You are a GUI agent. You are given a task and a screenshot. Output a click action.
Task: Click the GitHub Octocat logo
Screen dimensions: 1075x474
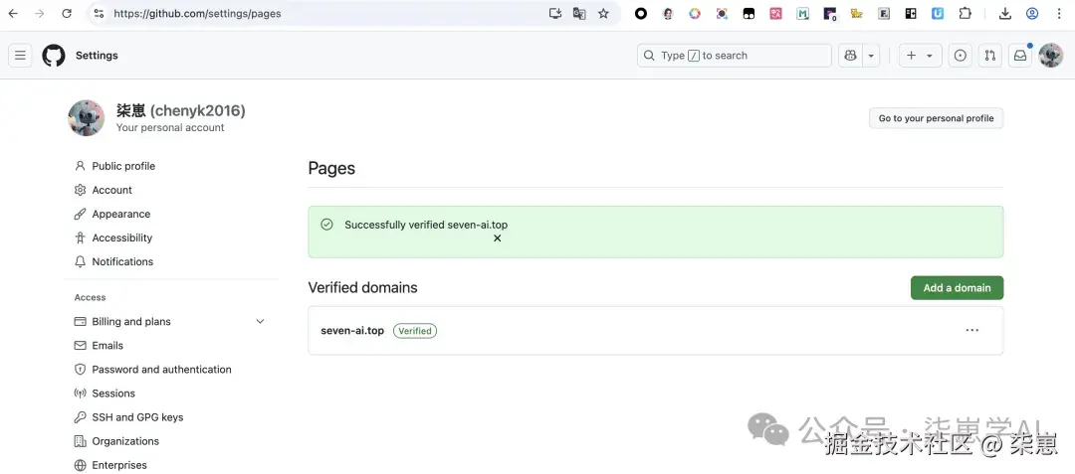pyautogui.click(x=54, y=56)
